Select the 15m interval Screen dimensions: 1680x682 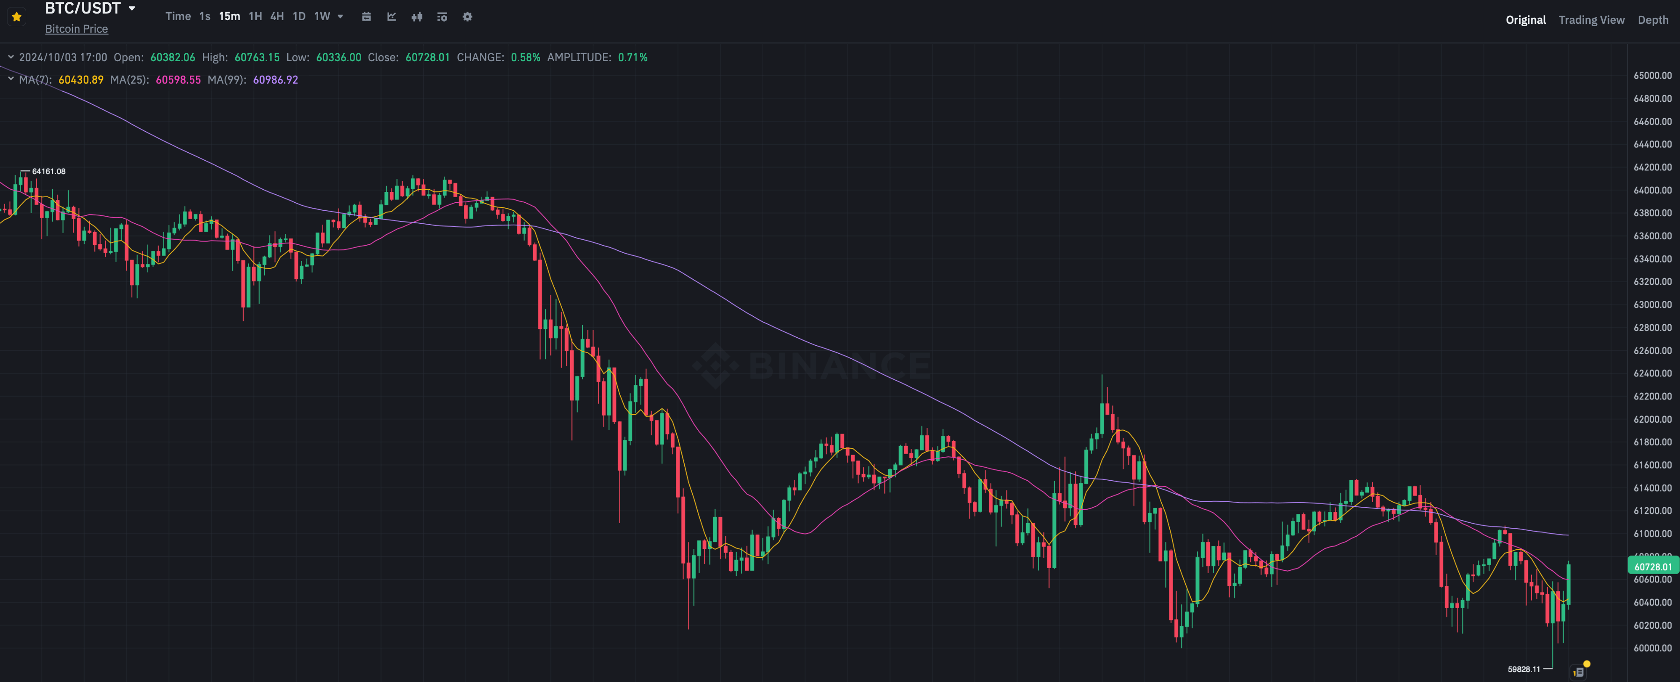pos(230,16)
